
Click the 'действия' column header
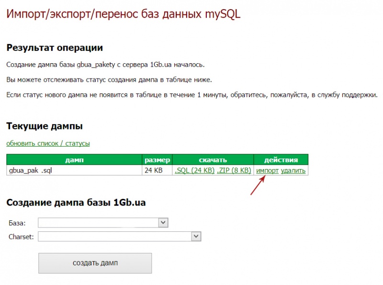click(x=281, y=160)
